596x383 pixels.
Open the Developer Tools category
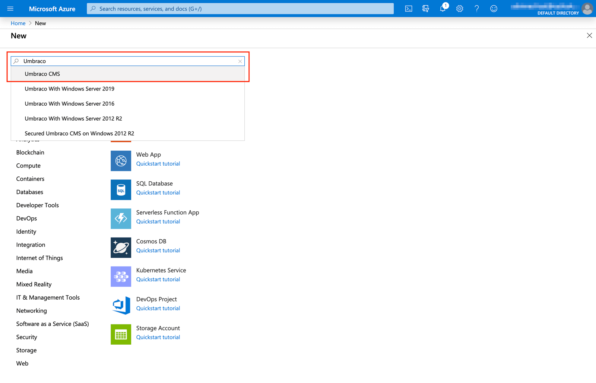[x=38, y=205]
